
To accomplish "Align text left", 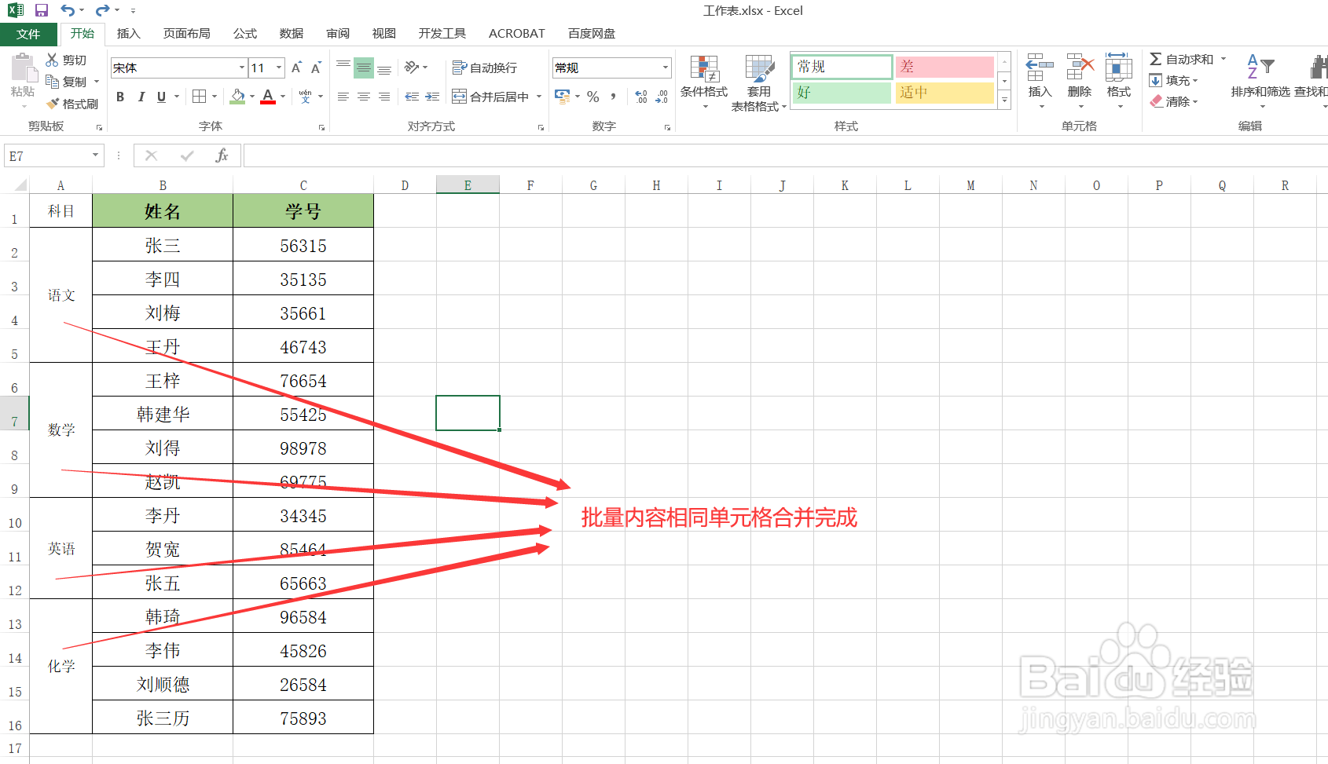I will click(343, 97).
